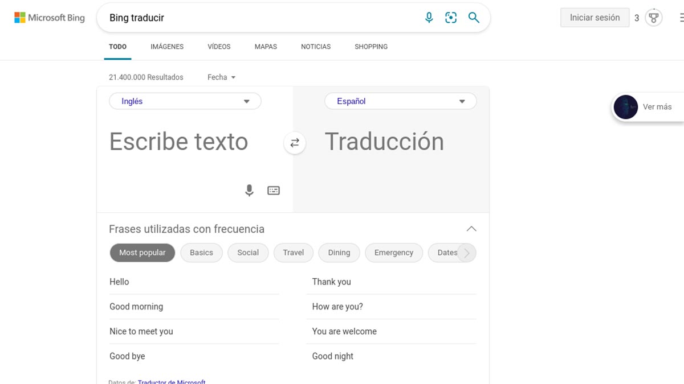Click the microphone icon in the search bar

(429, 18)
